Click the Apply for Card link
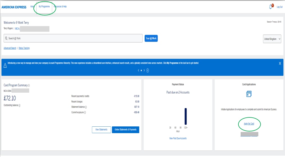The width and height of the screenshot is (285, 157). (x=249, y=124)
